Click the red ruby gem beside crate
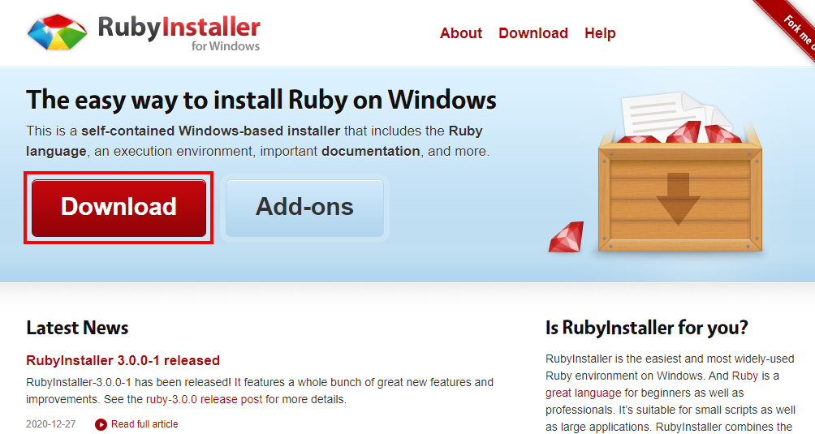The width and height of the screenshot is (815, 434). point(567,237)
